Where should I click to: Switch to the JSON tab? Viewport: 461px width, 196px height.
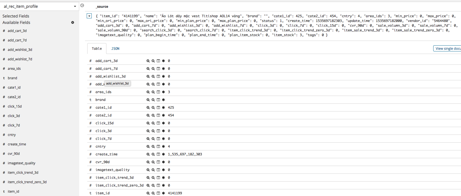coord(115,49)
